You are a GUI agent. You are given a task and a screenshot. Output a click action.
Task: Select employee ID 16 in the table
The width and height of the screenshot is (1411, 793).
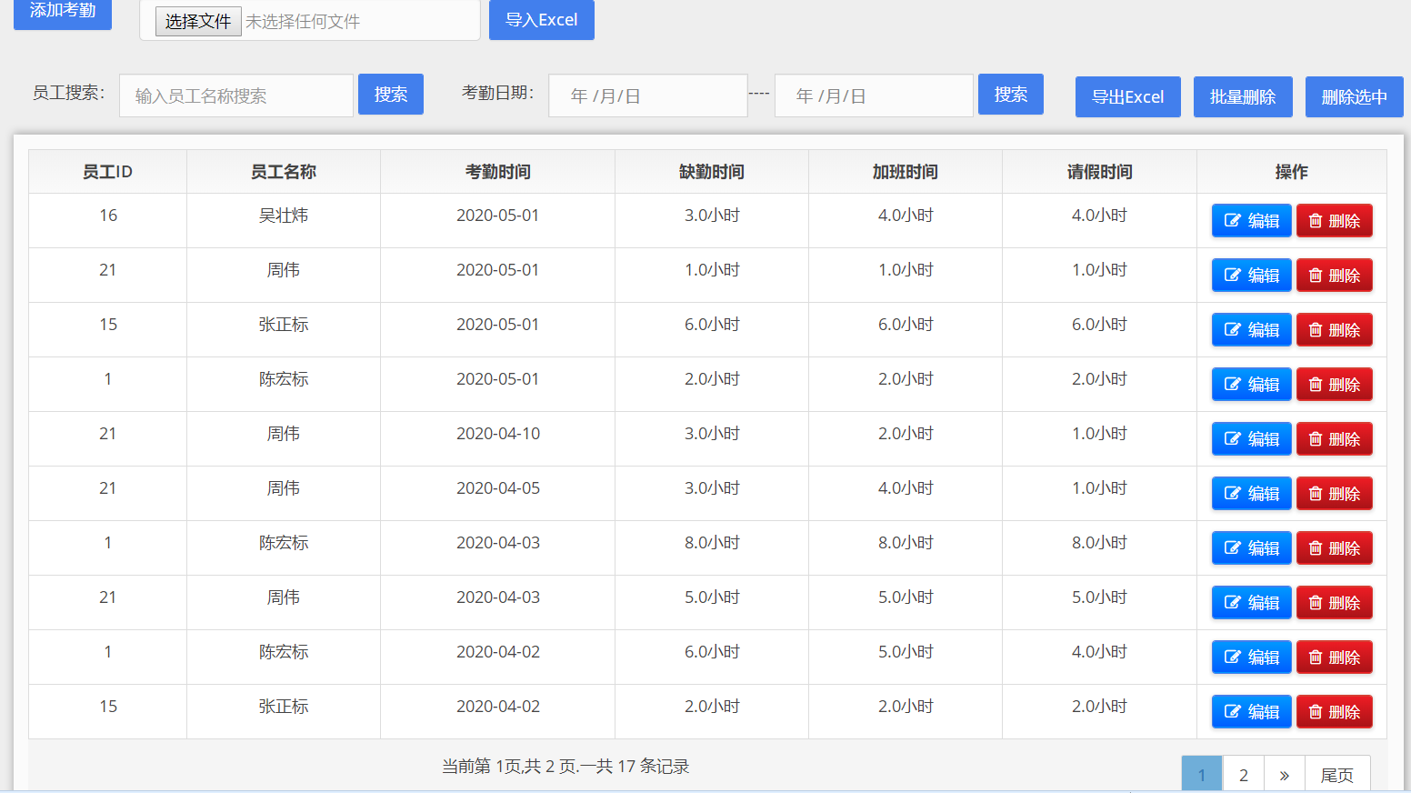108,216
